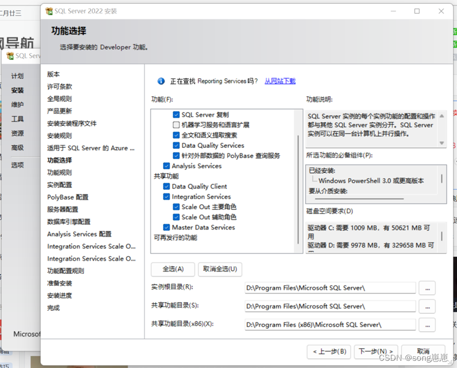Image resolution: width=457 pixels, height=368 pixels.
Task: Click 从网站下载 download link
Action: [x=280, y=81]
